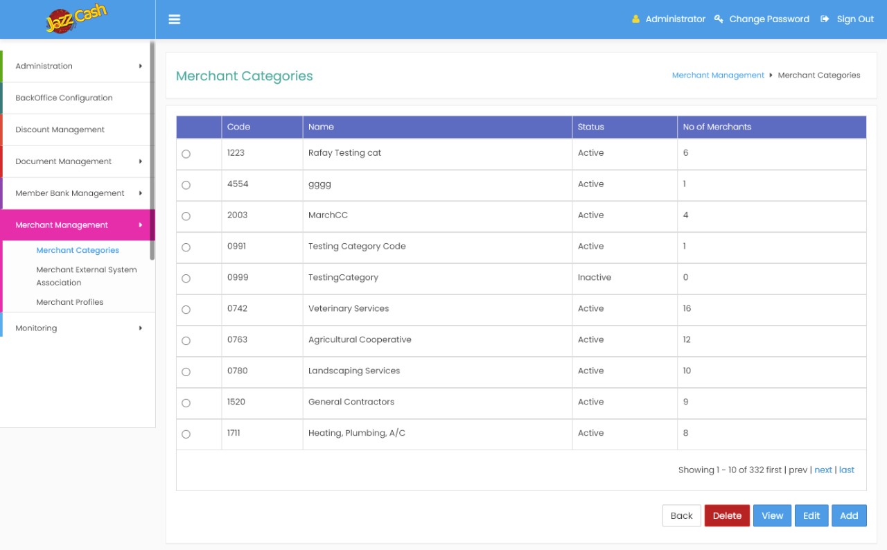
Task: Click the No of Merchants column header
Action: click(x=772, y=127)
